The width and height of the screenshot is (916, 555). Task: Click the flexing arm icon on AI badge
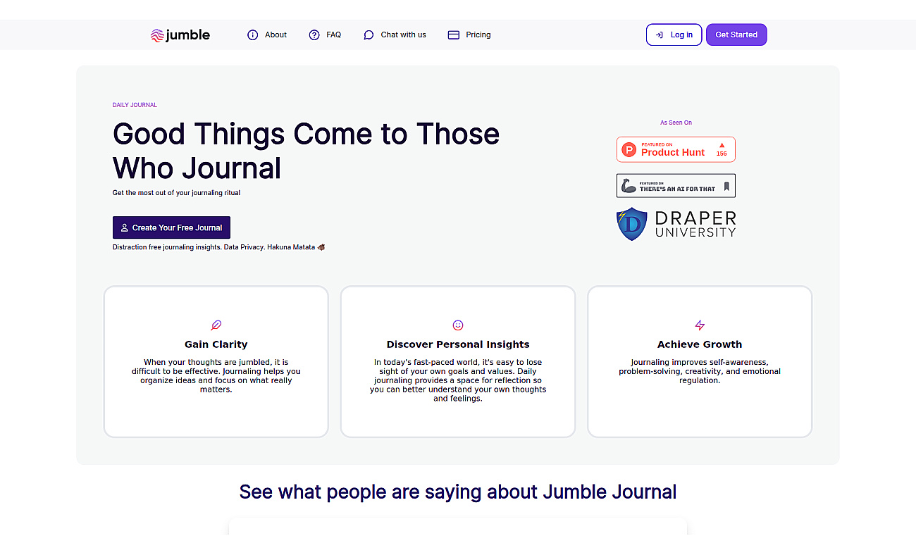pos(628,186)
